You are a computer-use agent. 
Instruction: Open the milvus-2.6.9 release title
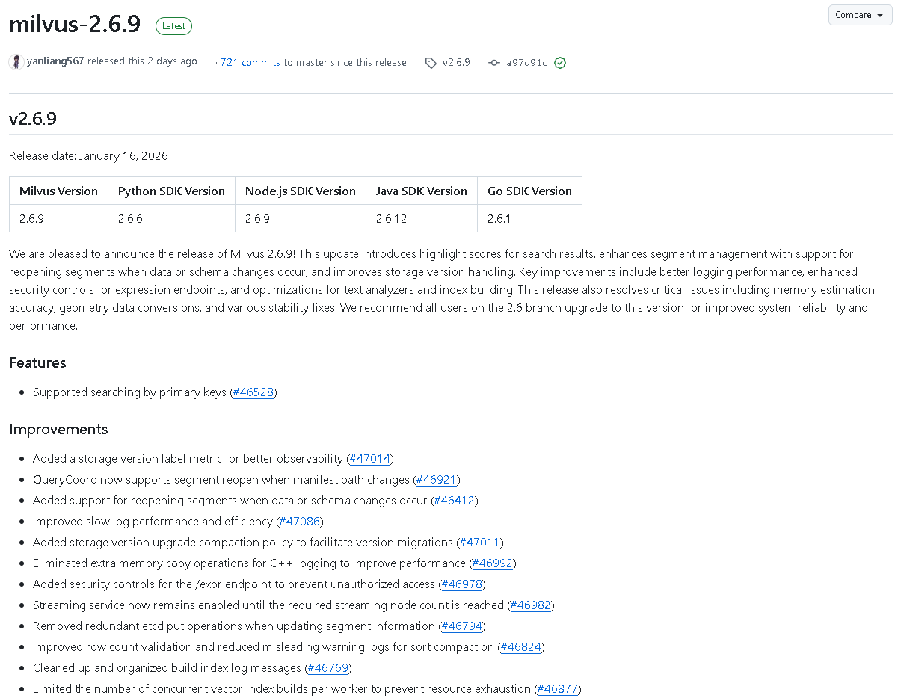point(75,24)
